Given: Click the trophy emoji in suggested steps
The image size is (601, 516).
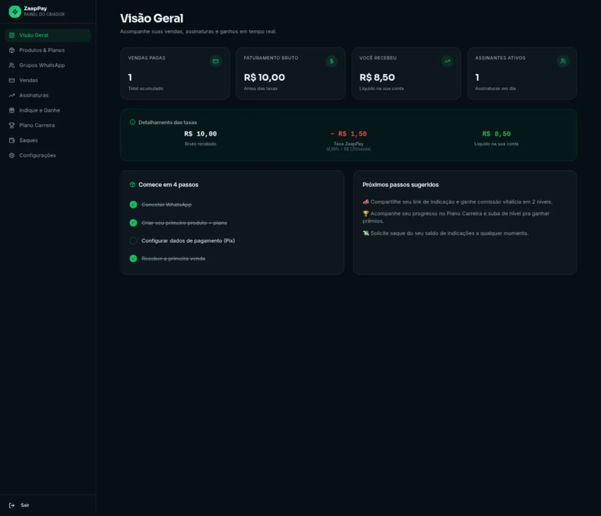Looking at the screenshot, I should [366, 213].
